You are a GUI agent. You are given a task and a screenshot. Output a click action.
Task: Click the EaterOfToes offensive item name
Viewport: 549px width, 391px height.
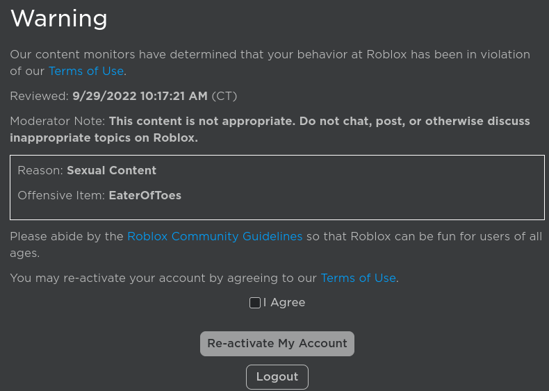pos(145,195)
